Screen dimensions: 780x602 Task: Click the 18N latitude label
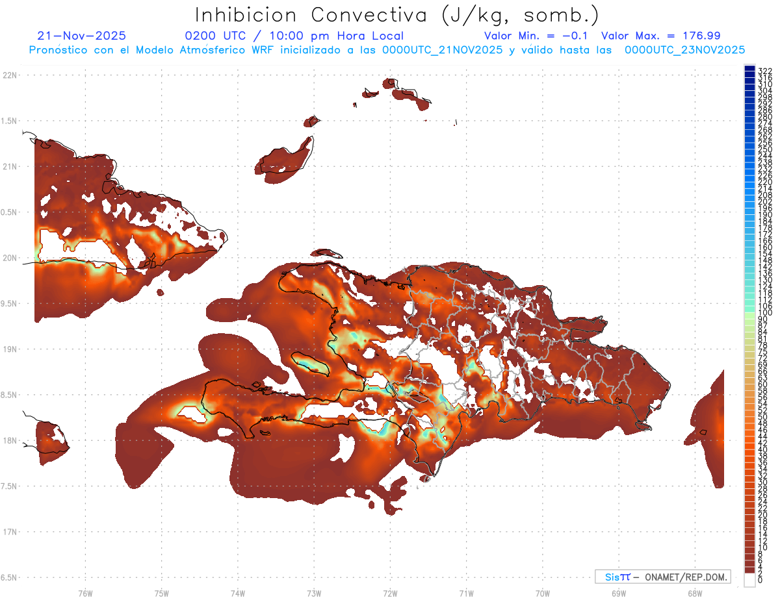click(10, 440)
